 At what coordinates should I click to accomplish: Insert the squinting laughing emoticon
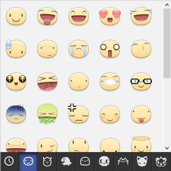pyautogui.click(x=47, y=81)
